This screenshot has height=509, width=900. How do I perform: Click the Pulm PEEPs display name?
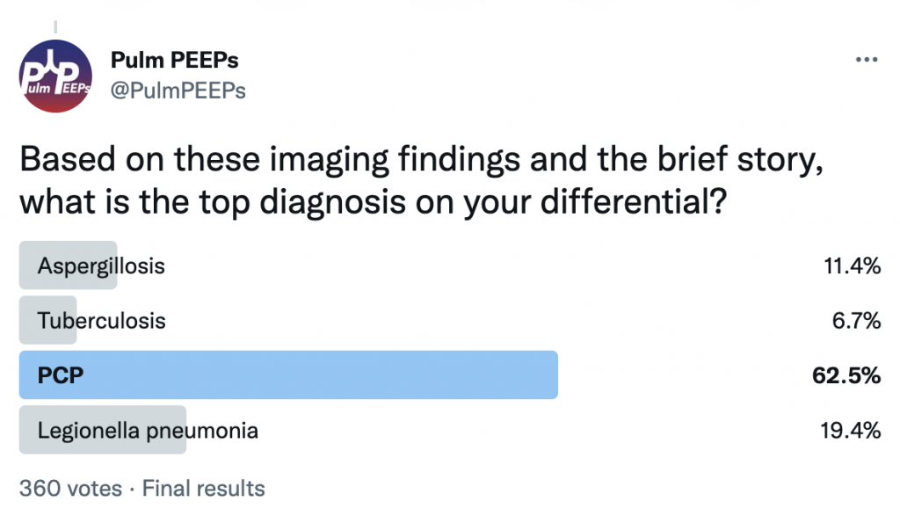(x=174, y=61)
